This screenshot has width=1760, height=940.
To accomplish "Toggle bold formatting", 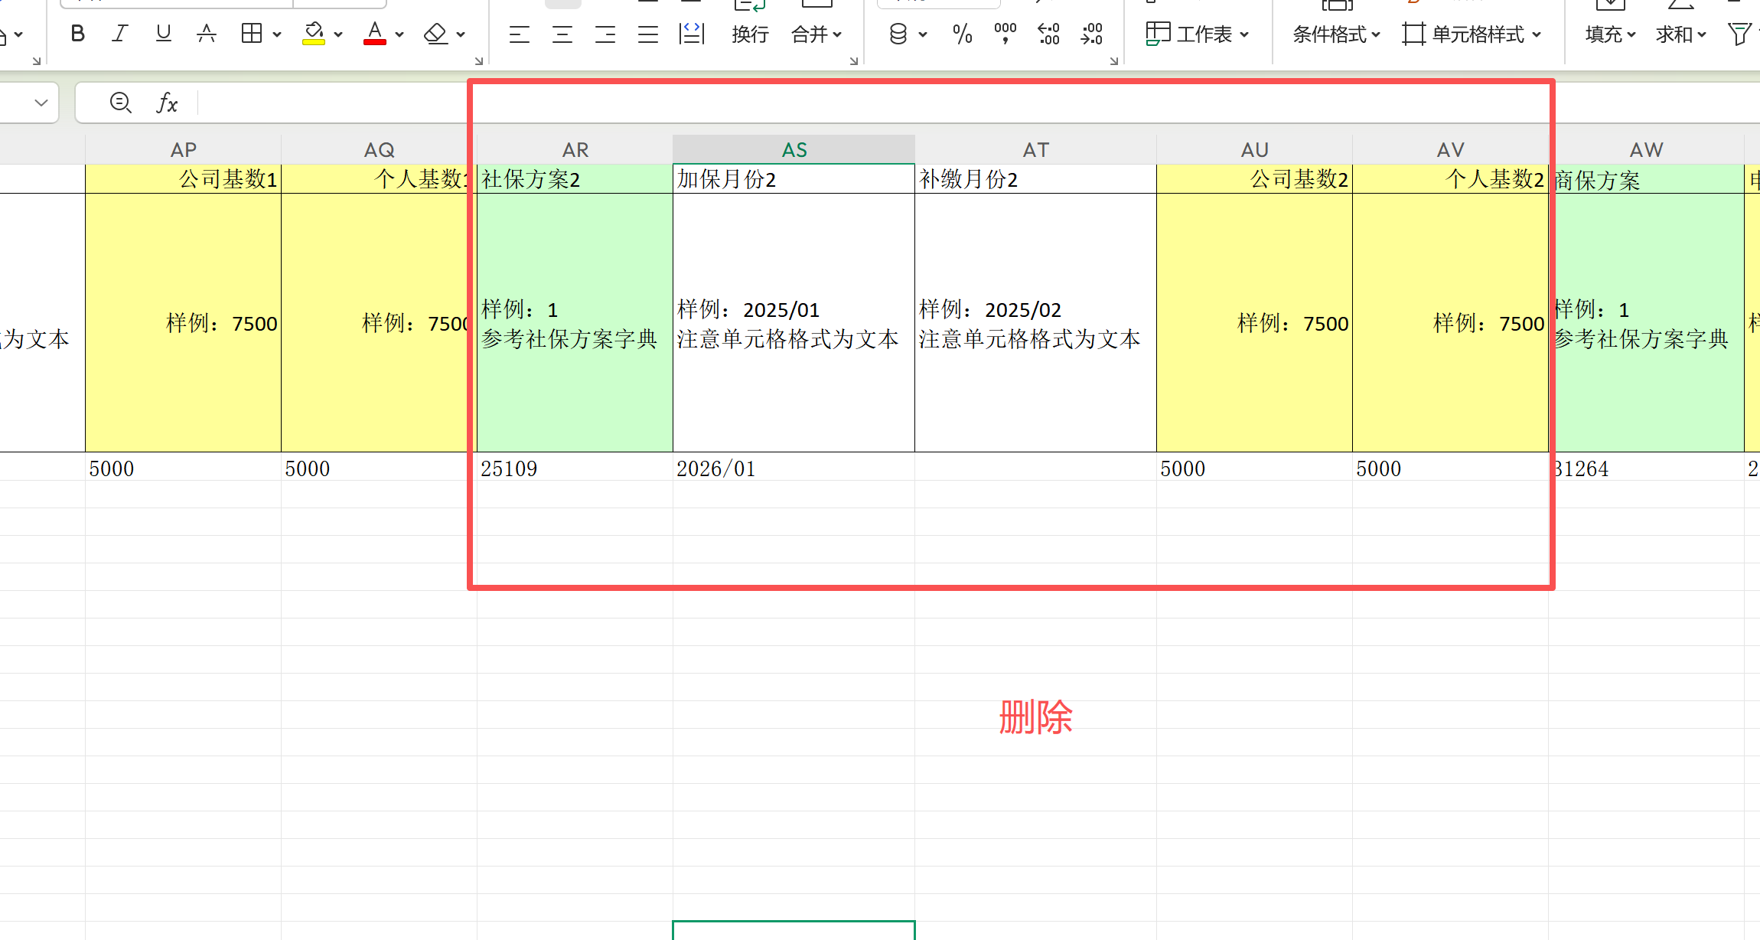I will coord(77,34).
